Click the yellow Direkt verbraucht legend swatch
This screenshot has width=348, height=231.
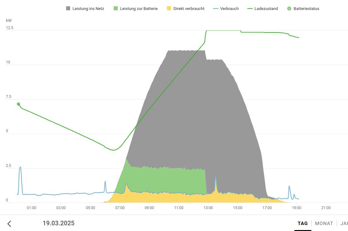(x=169, y=8)
